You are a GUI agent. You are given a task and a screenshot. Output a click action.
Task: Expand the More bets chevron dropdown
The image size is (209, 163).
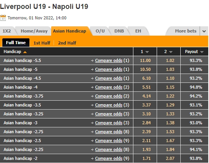tap(204, 31)
